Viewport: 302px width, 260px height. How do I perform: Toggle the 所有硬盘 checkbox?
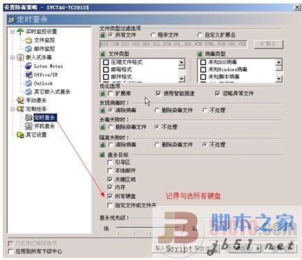110,196
